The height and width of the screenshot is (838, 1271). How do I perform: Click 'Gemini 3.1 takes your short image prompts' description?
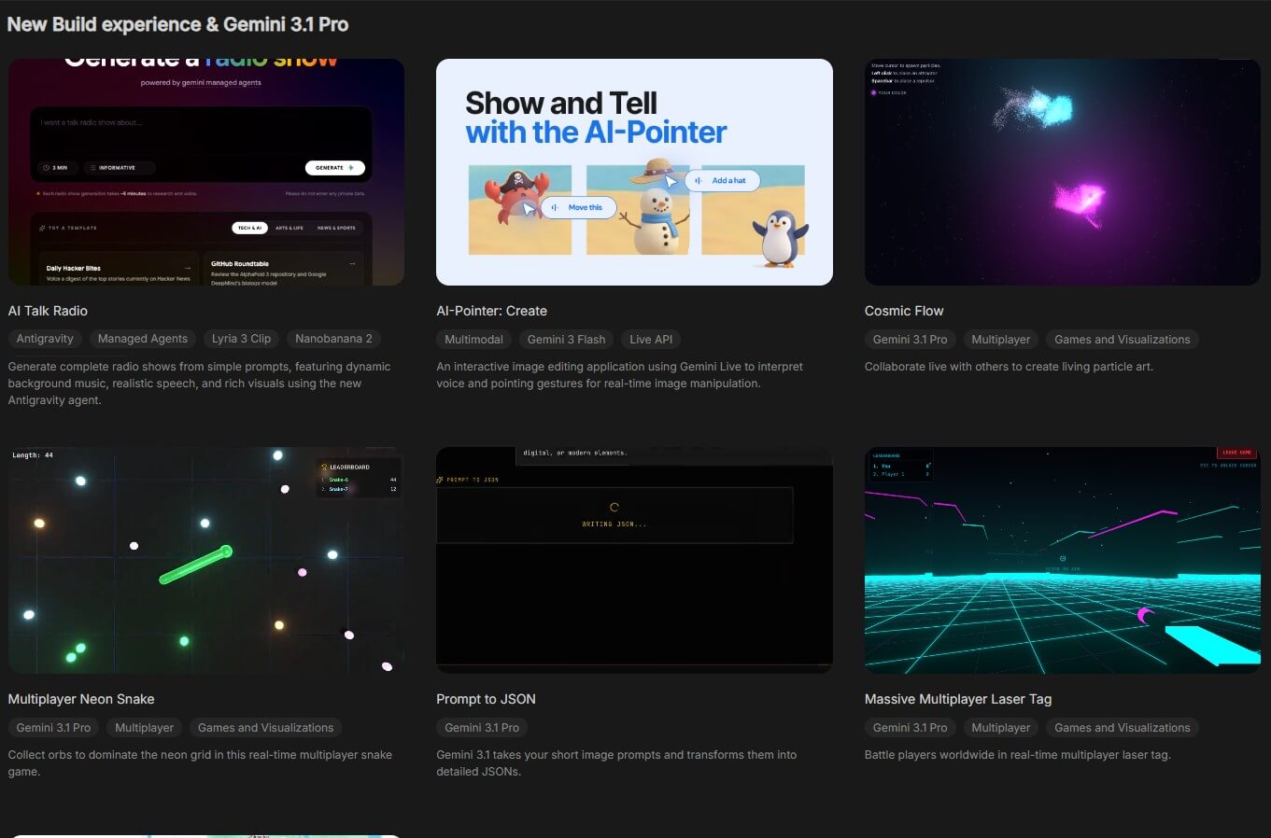616,763
